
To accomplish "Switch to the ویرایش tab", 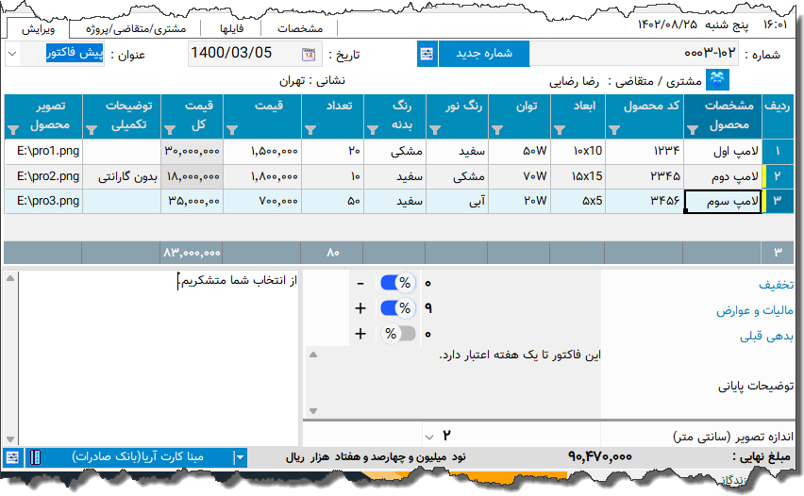I will tap(39, 28).
